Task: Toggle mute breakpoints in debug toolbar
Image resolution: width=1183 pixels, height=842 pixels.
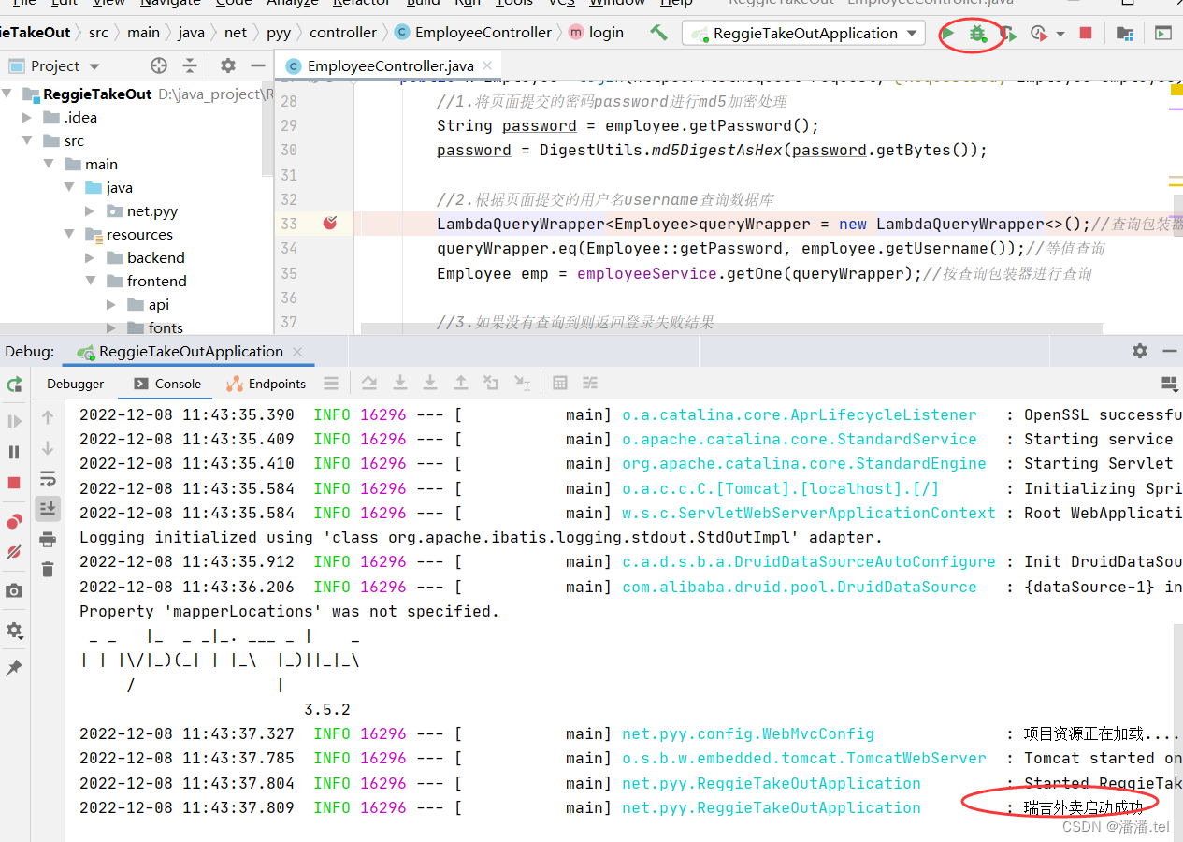Action: pos(14,552)
